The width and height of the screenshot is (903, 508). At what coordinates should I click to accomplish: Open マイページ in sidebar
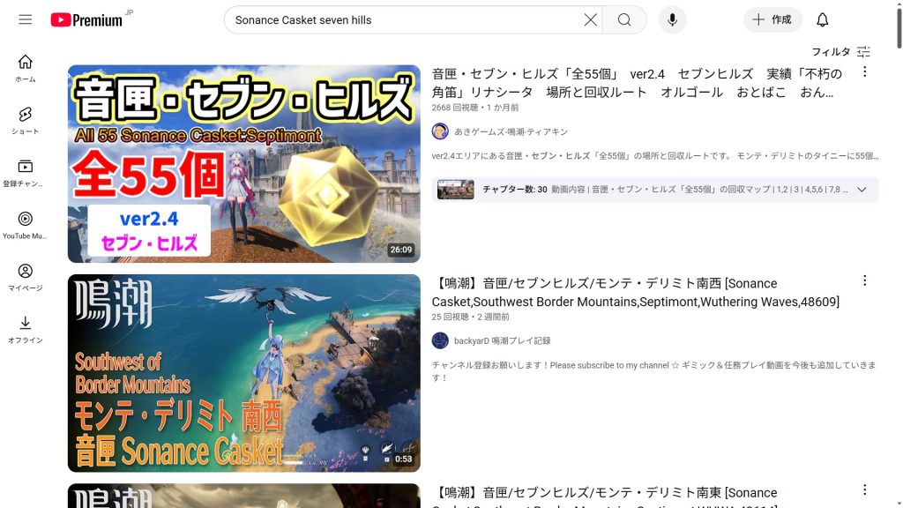[x=26, y=278]
